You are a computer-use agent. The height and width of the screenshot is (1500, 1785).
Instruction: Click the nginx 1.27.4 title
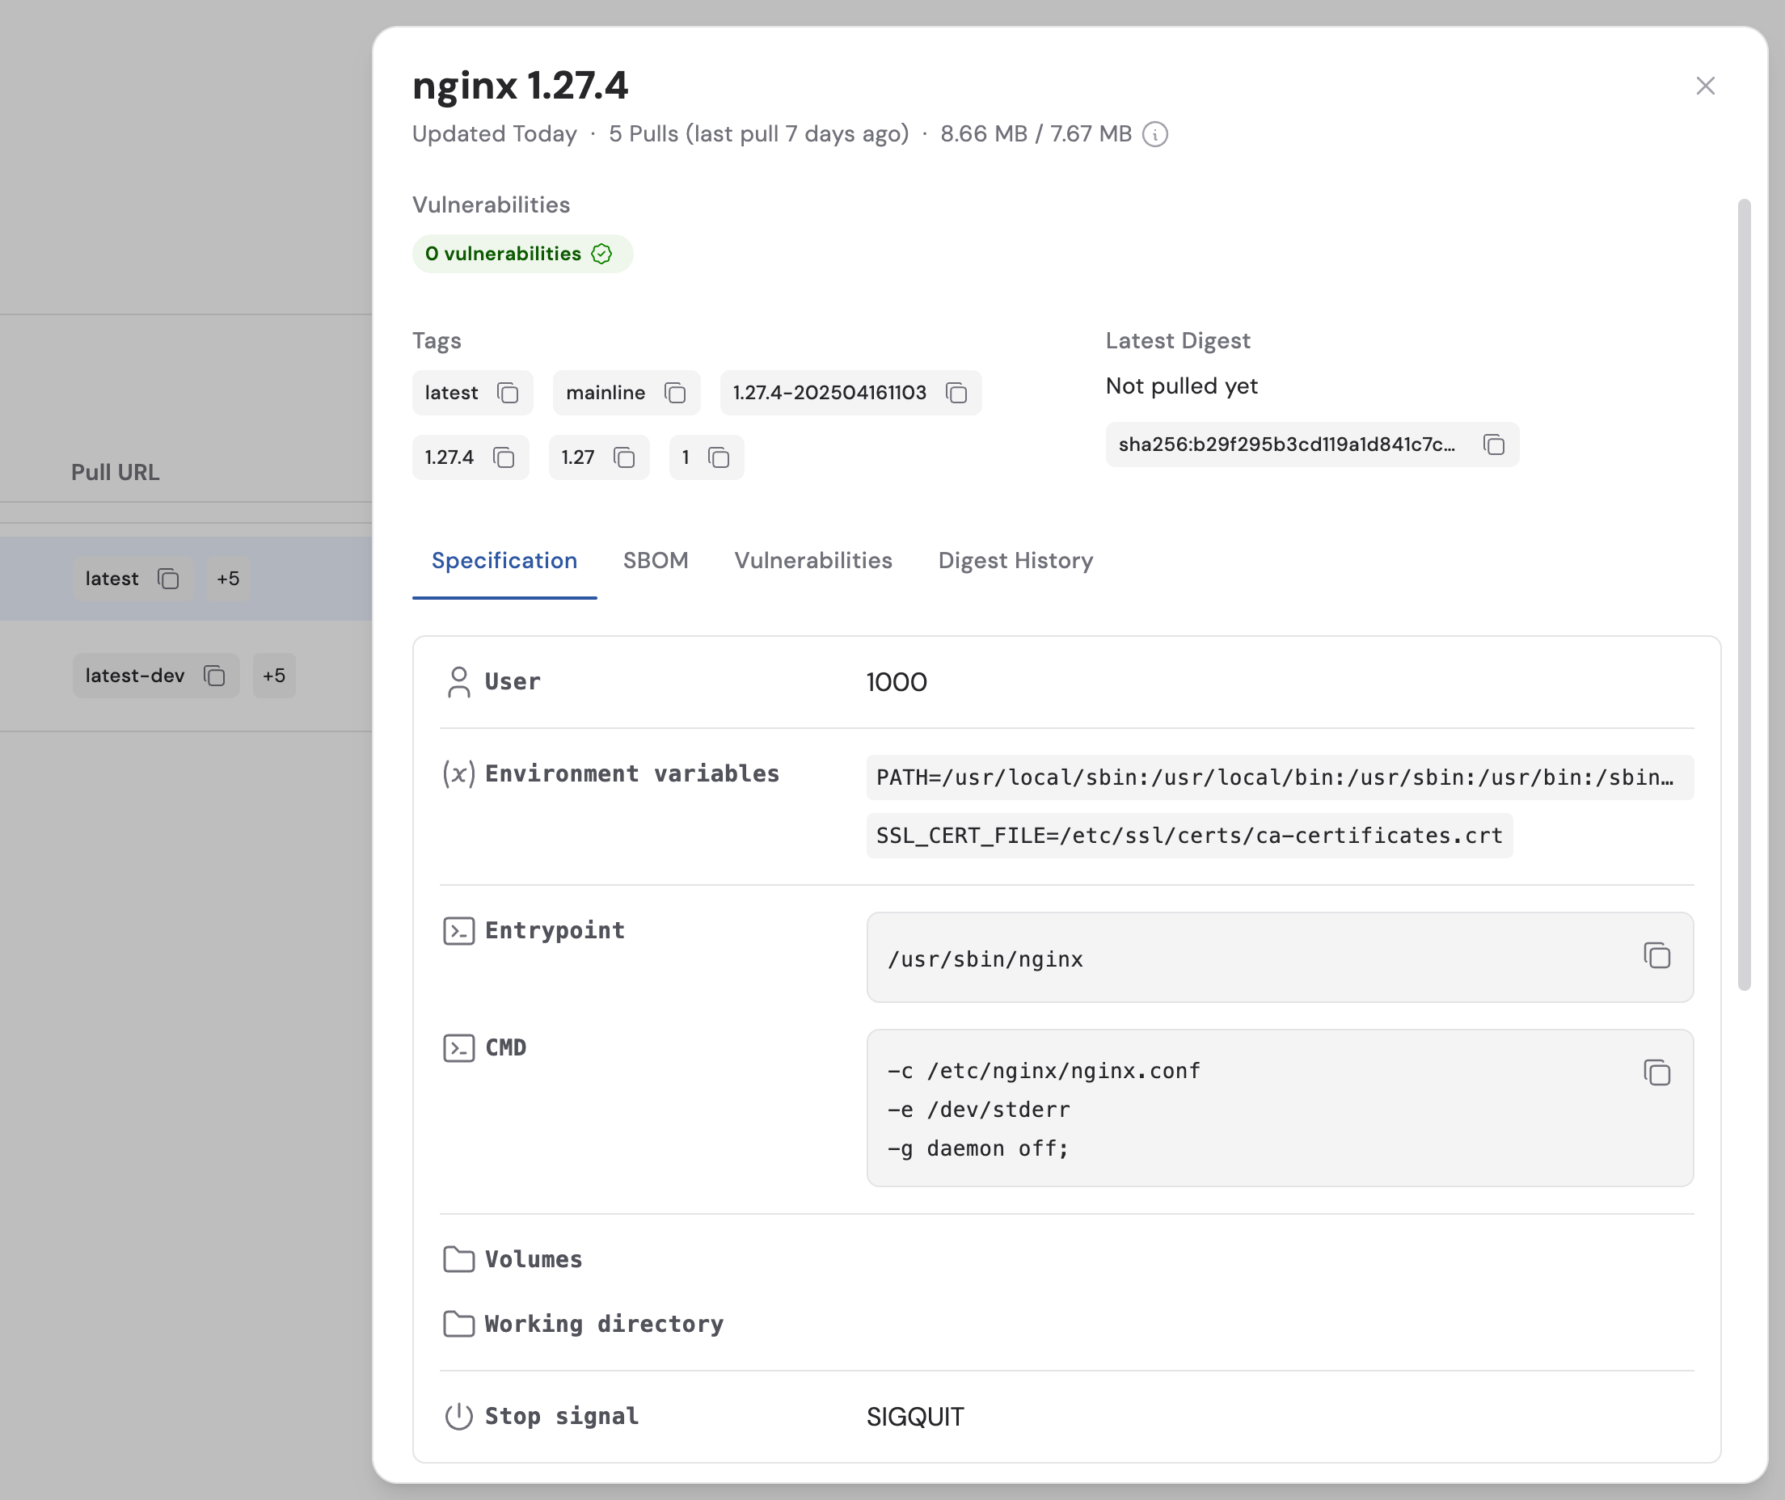coord(520,86)
